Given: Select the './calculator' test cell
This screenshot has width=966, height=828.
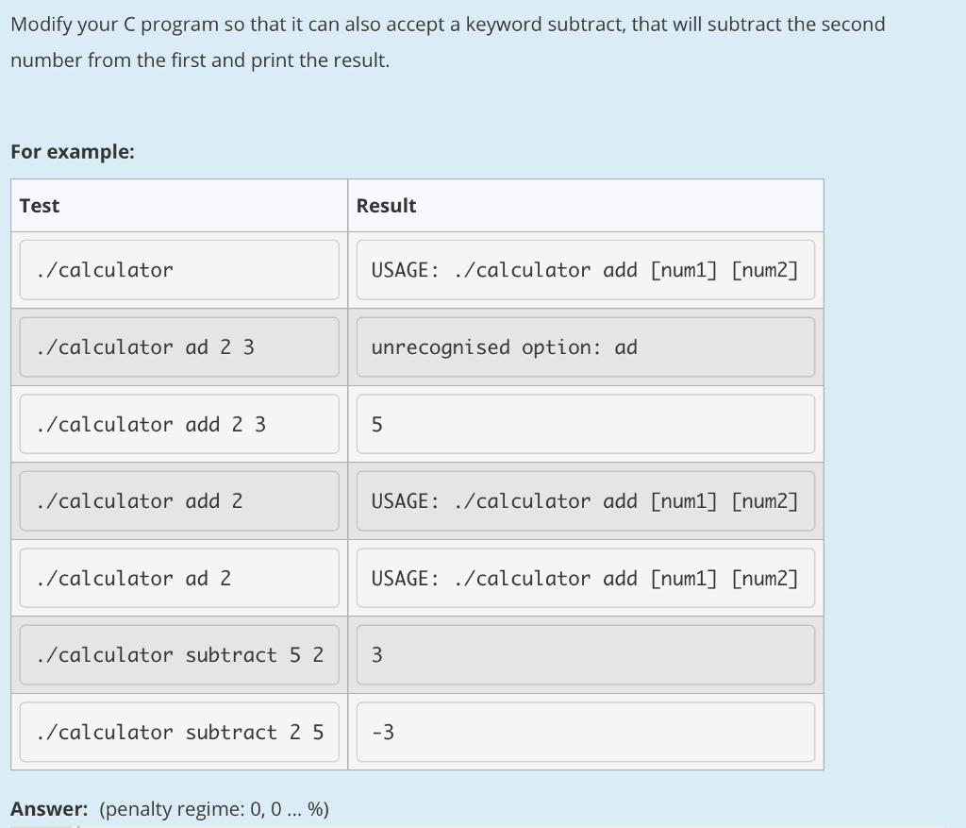Looking at the screenshot, I should click(x=179, y=269).
